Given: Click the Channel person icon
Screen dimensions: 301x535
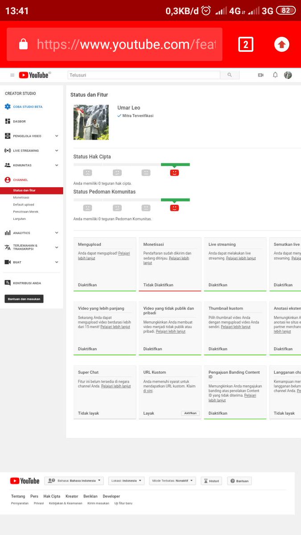Looking at the screenshot, I should point(8,180).
